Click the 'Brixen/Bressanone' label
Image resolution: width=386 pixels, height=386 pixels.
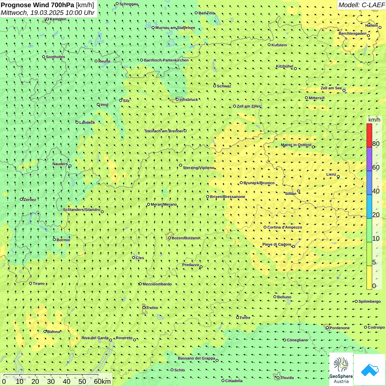point(227,197)
